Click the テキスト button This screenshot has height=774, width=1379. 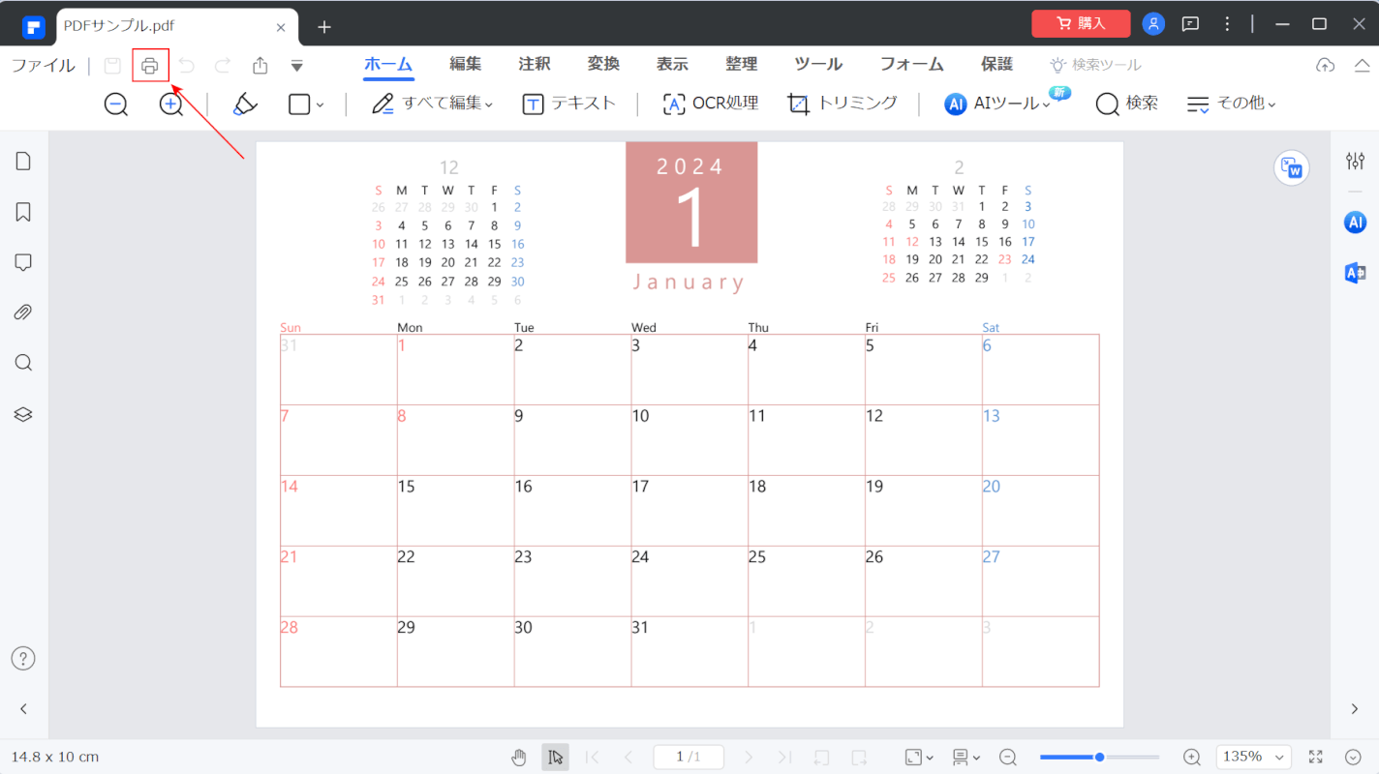569,104
